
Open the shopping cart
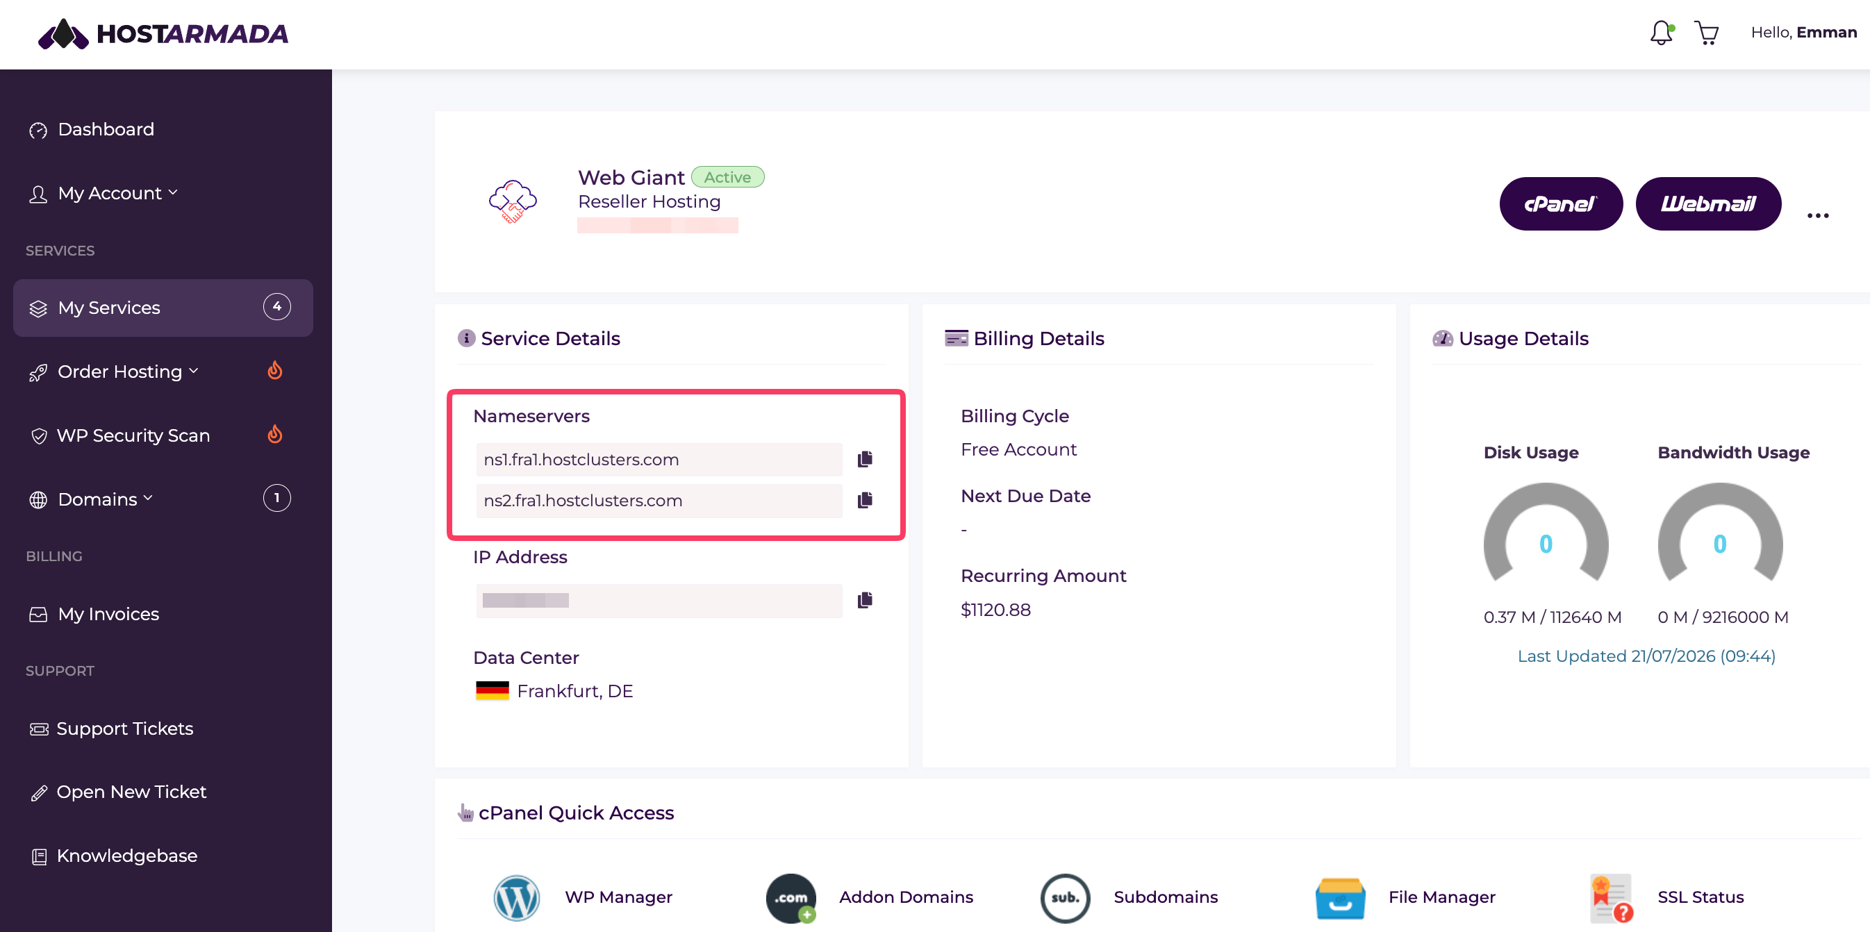point(1706,33)
